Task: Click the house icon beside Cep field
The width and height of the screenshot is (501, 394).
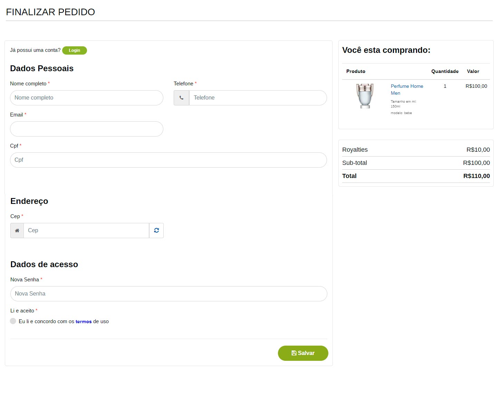Action: 17,231
